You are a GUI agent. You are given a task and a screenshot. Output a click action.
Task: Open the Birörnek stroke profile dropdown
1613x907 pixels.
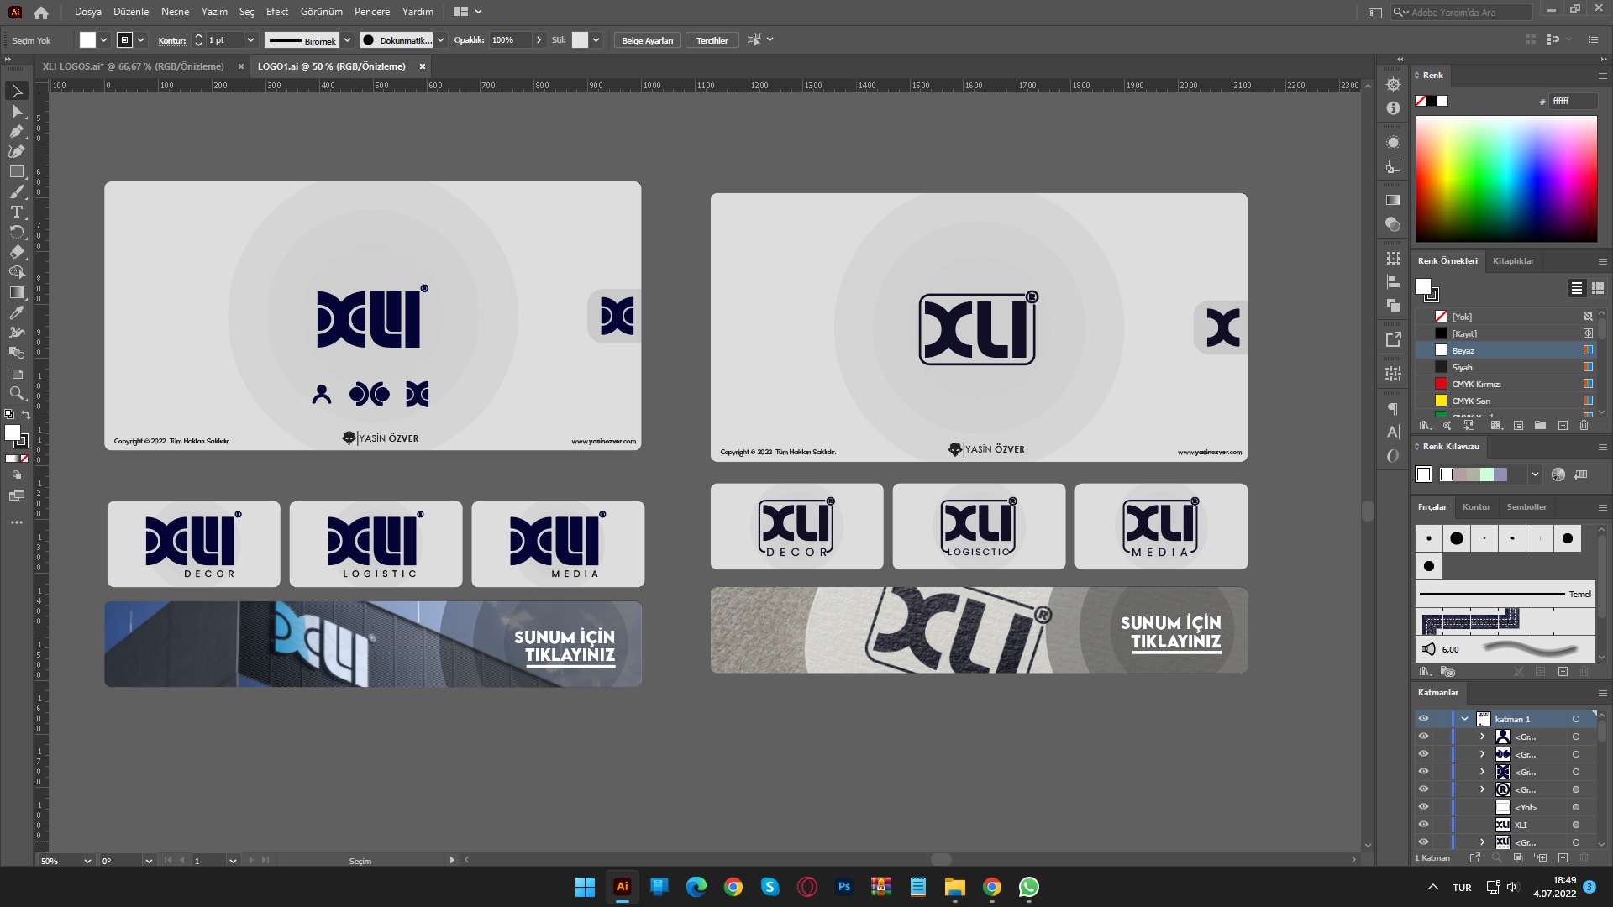(347, 40)
